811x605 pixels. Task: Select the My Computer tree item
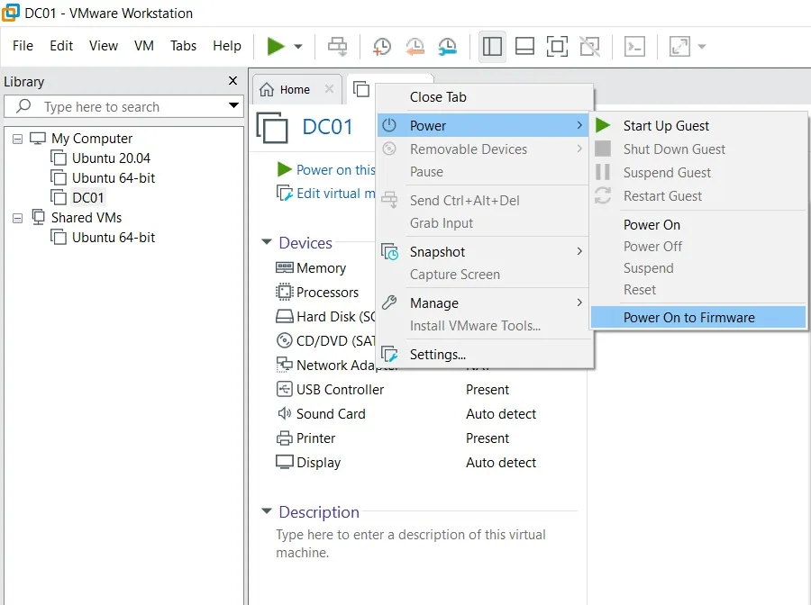pyautogui.click(x=92, y=139)
